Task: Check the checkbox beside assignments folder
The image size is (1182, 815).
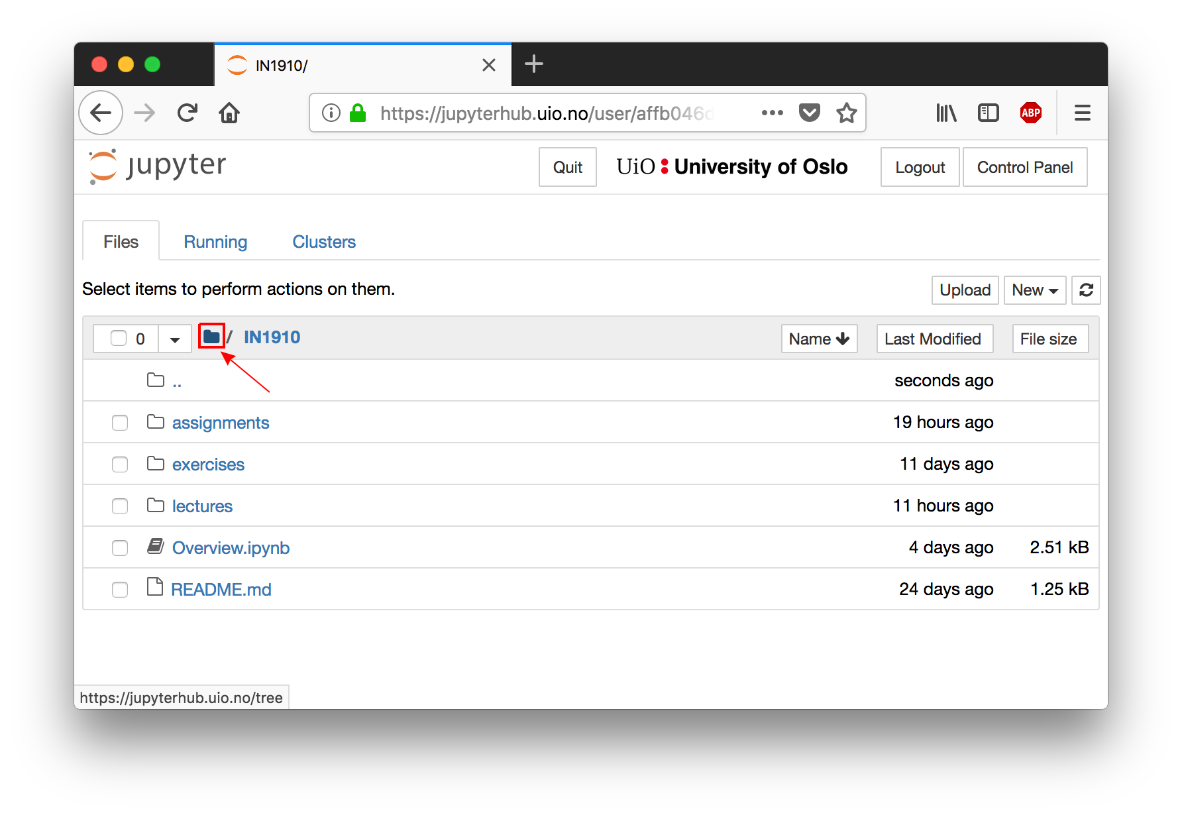Action: [x=120, y=423]
